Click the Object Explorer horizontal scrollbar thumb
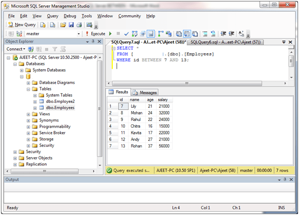The image size is (299, 215). [x=45, y=171]
